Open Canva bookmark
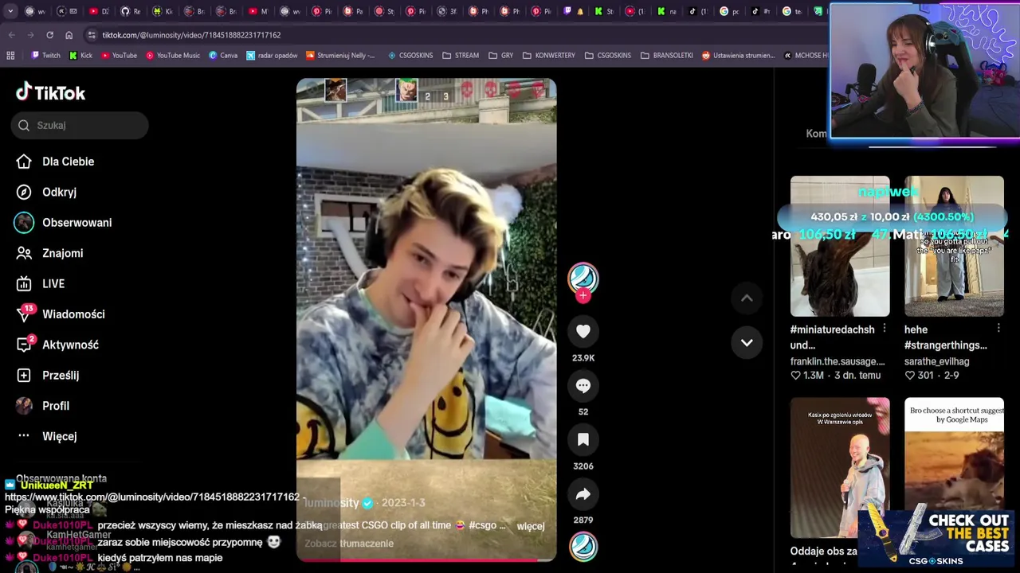The width and height of the screenshot is (1020, 573). pos(223,56)
